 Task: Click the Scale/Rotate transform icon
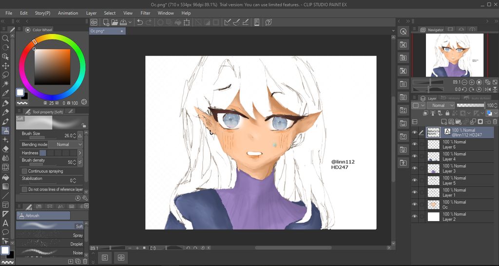click(187, 22)
